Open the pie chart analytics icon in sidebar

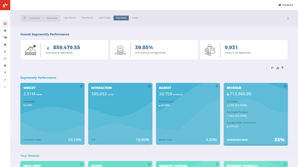(5, 66)
